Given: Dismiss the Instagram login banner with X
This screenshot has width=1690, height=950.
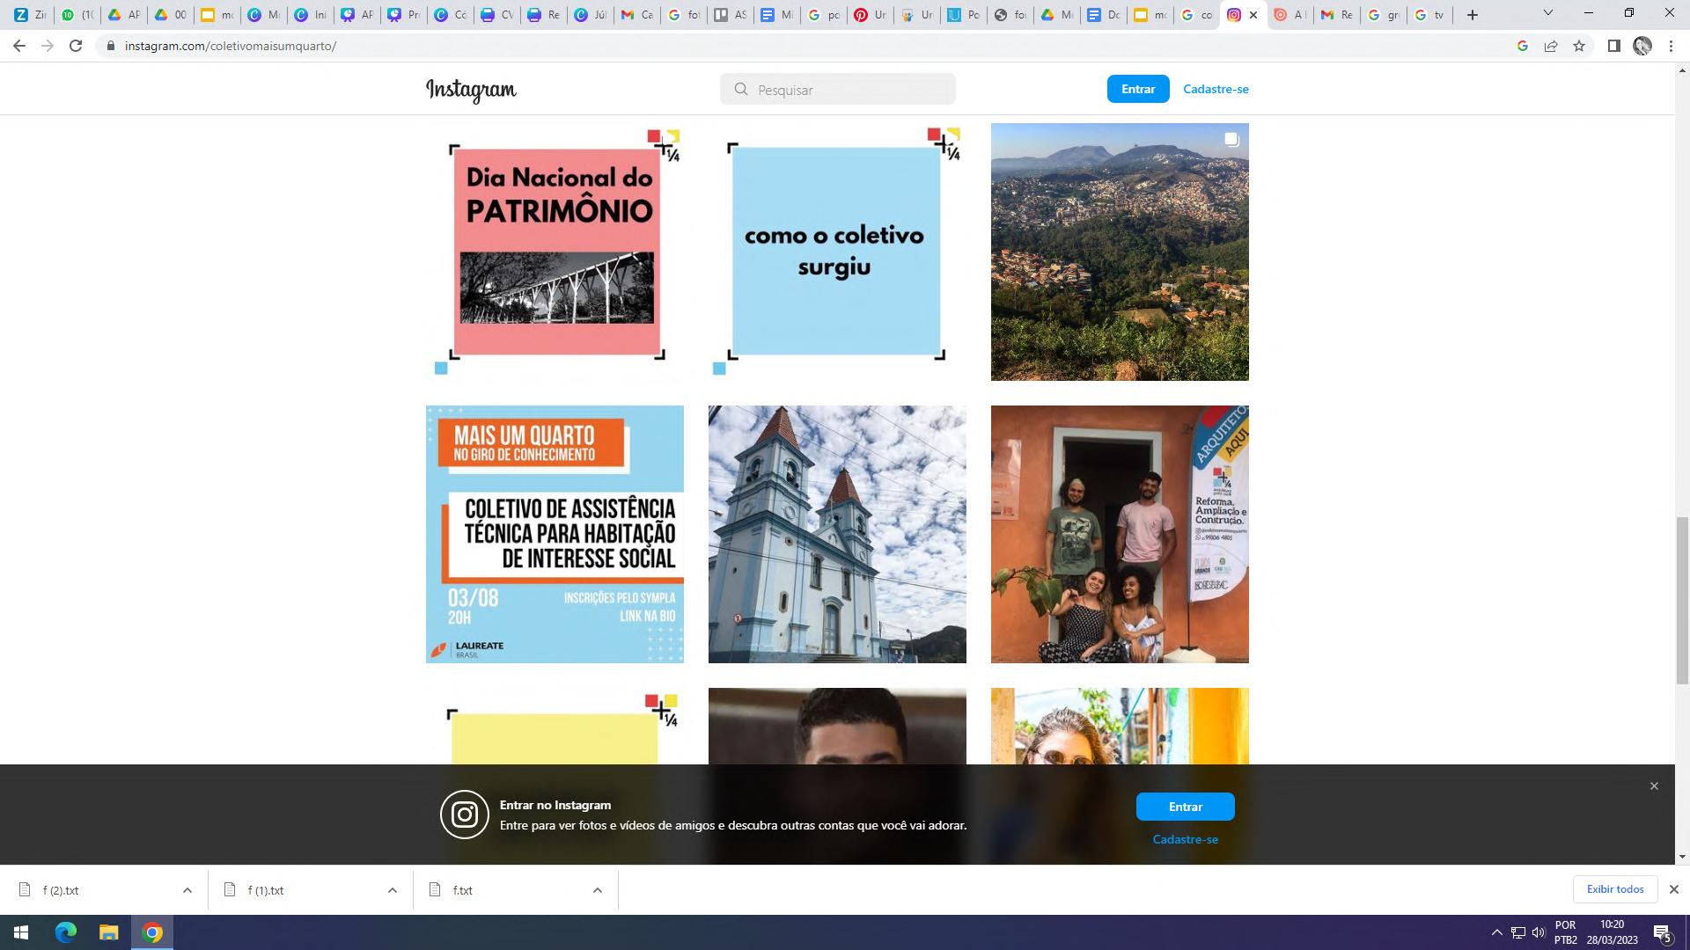Looking at the screenshot, I should click(x=1654, y=786).
